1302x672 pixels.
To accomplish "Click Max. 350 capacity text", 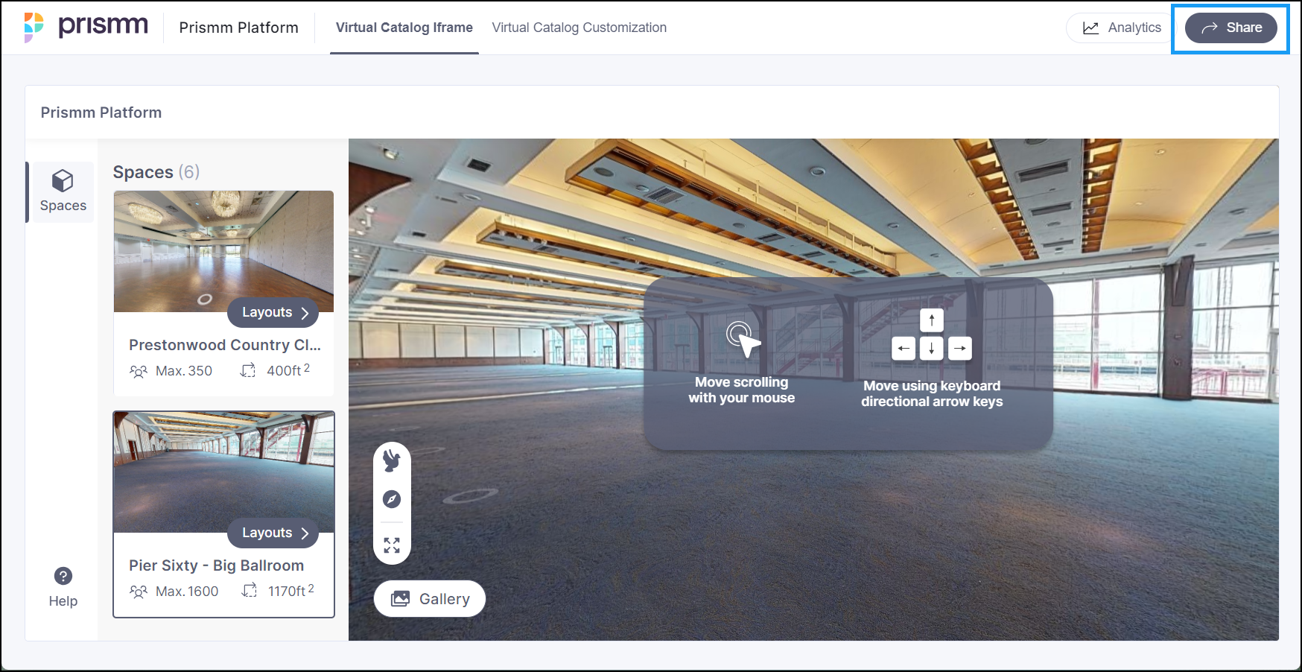I will pos(184,371).
